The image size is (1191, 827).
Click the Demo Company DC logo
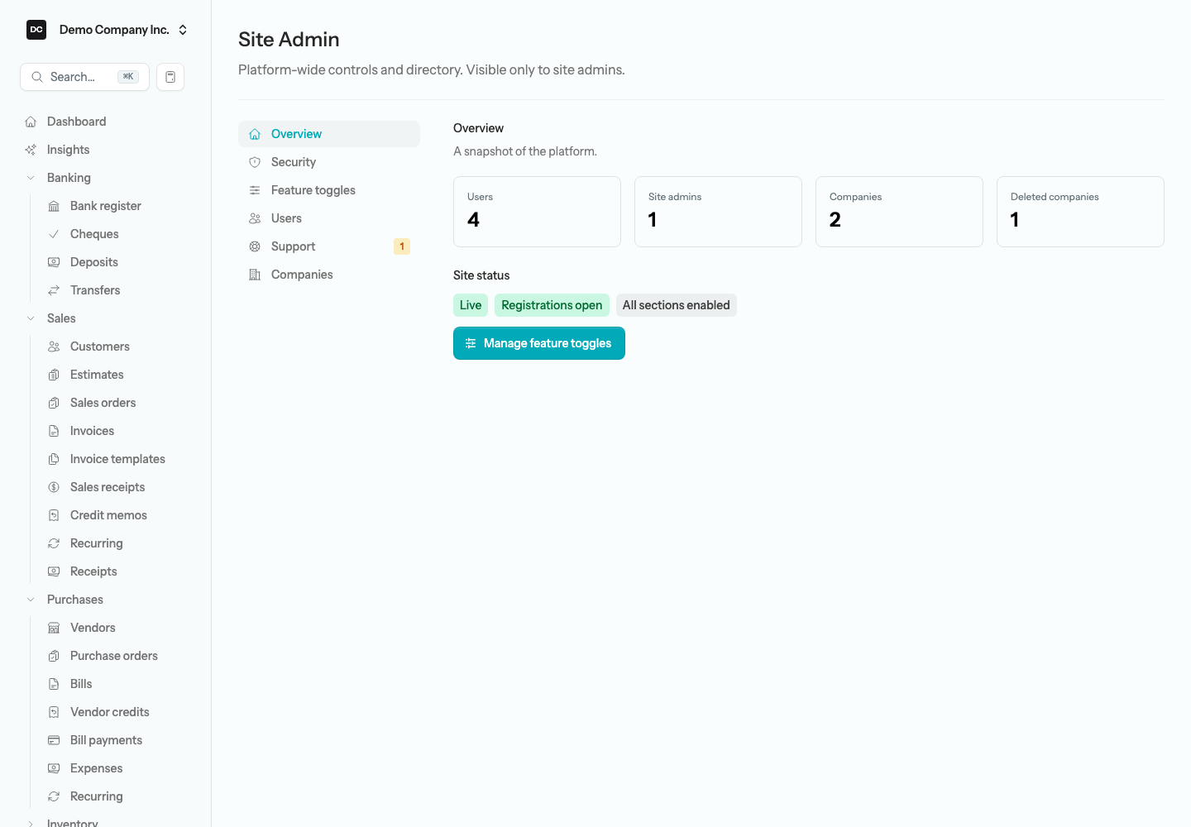coord(36,30)
